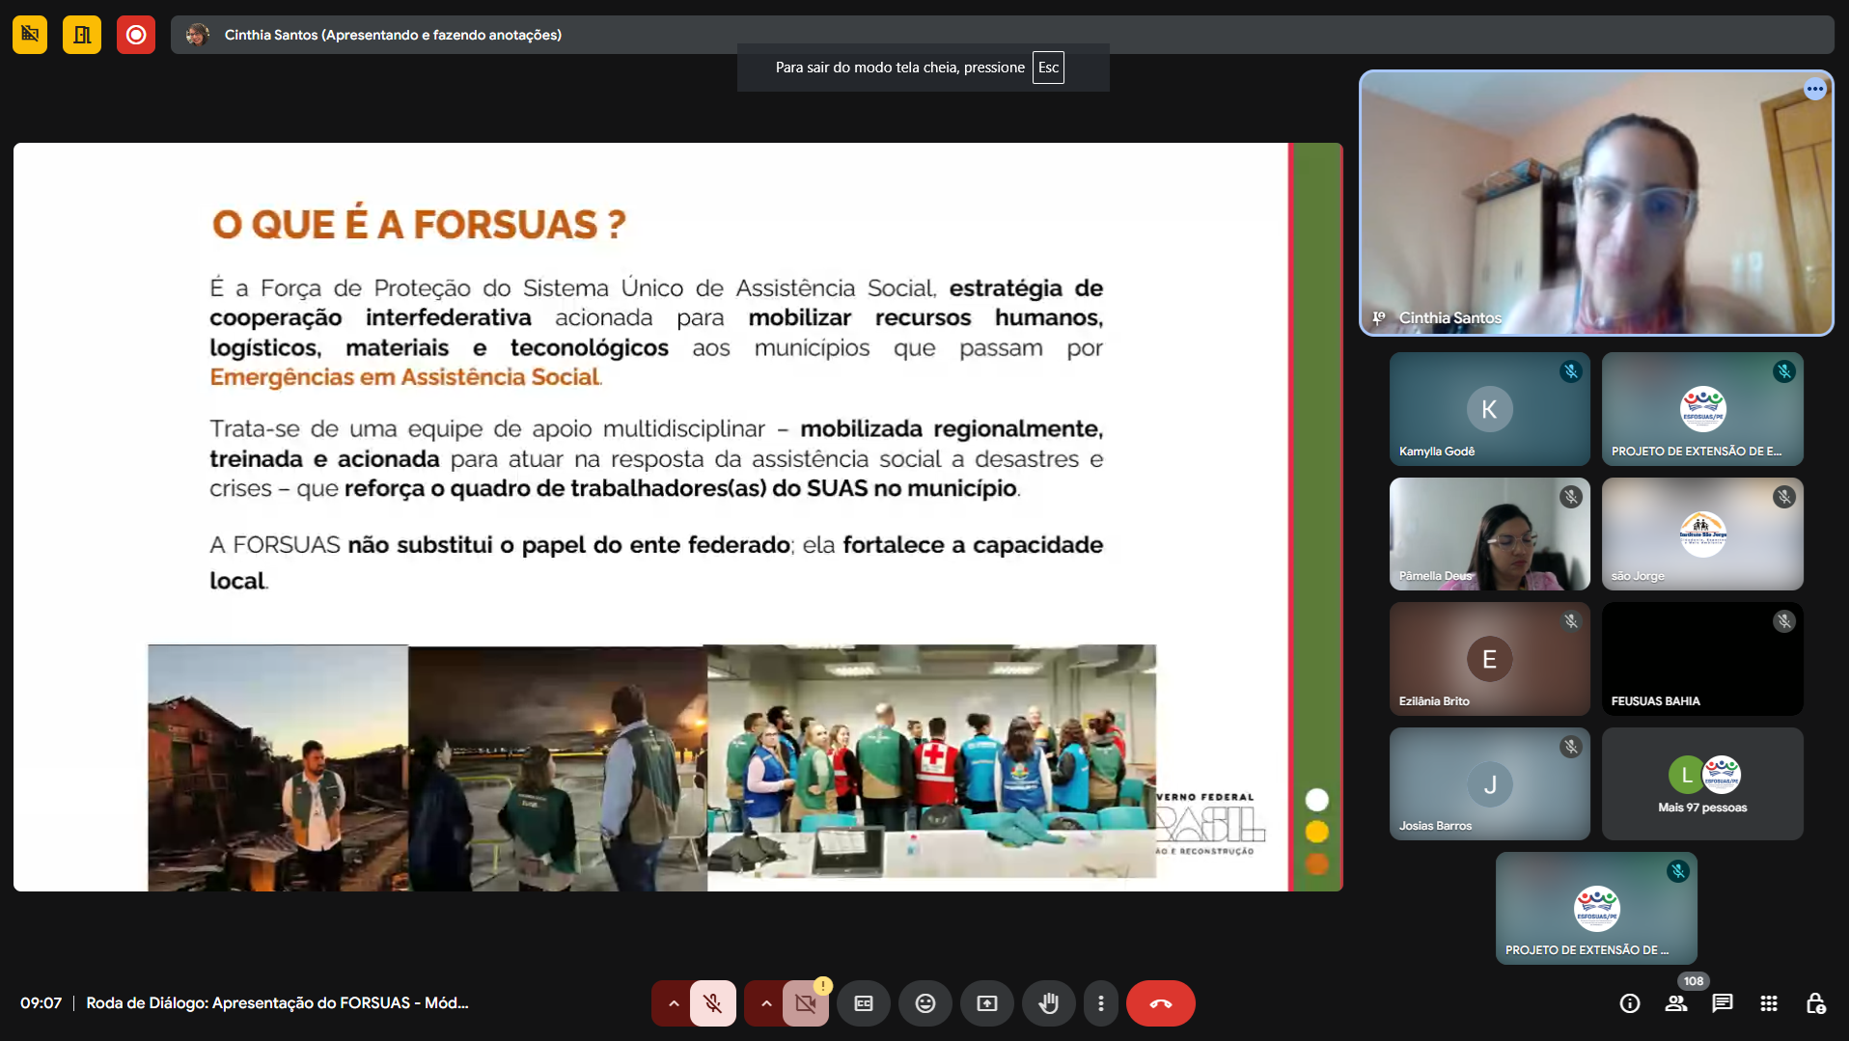Click the red recording indicator icon
1849x1041 pixels.
click(x=136, y=35)
